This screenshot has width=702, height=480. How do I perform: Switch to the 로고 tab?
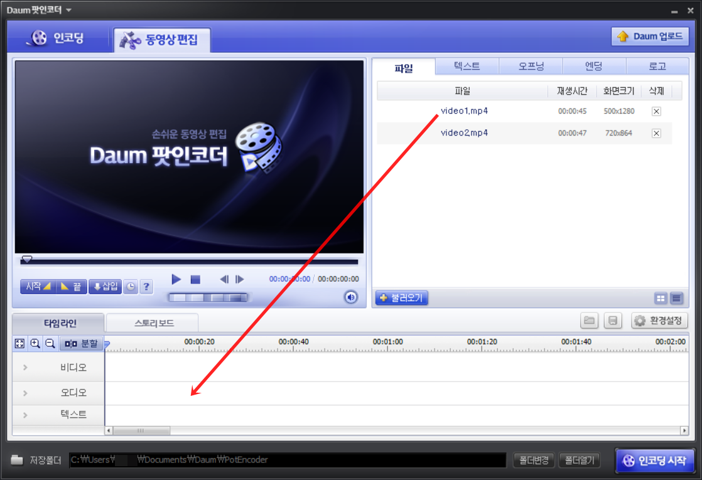(x=657, y=67)
